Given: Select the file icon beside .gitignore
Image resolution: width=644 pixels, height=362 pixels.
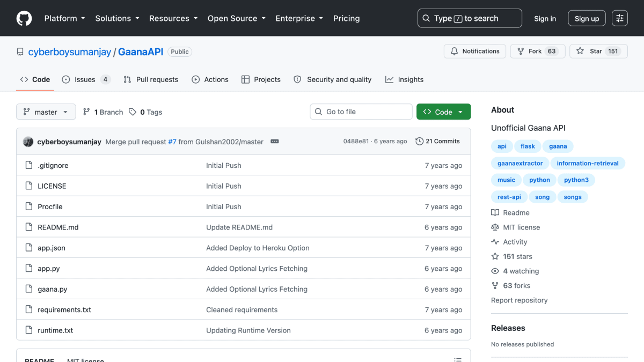Looking at the screenshot, I should (x=29, y=165).
